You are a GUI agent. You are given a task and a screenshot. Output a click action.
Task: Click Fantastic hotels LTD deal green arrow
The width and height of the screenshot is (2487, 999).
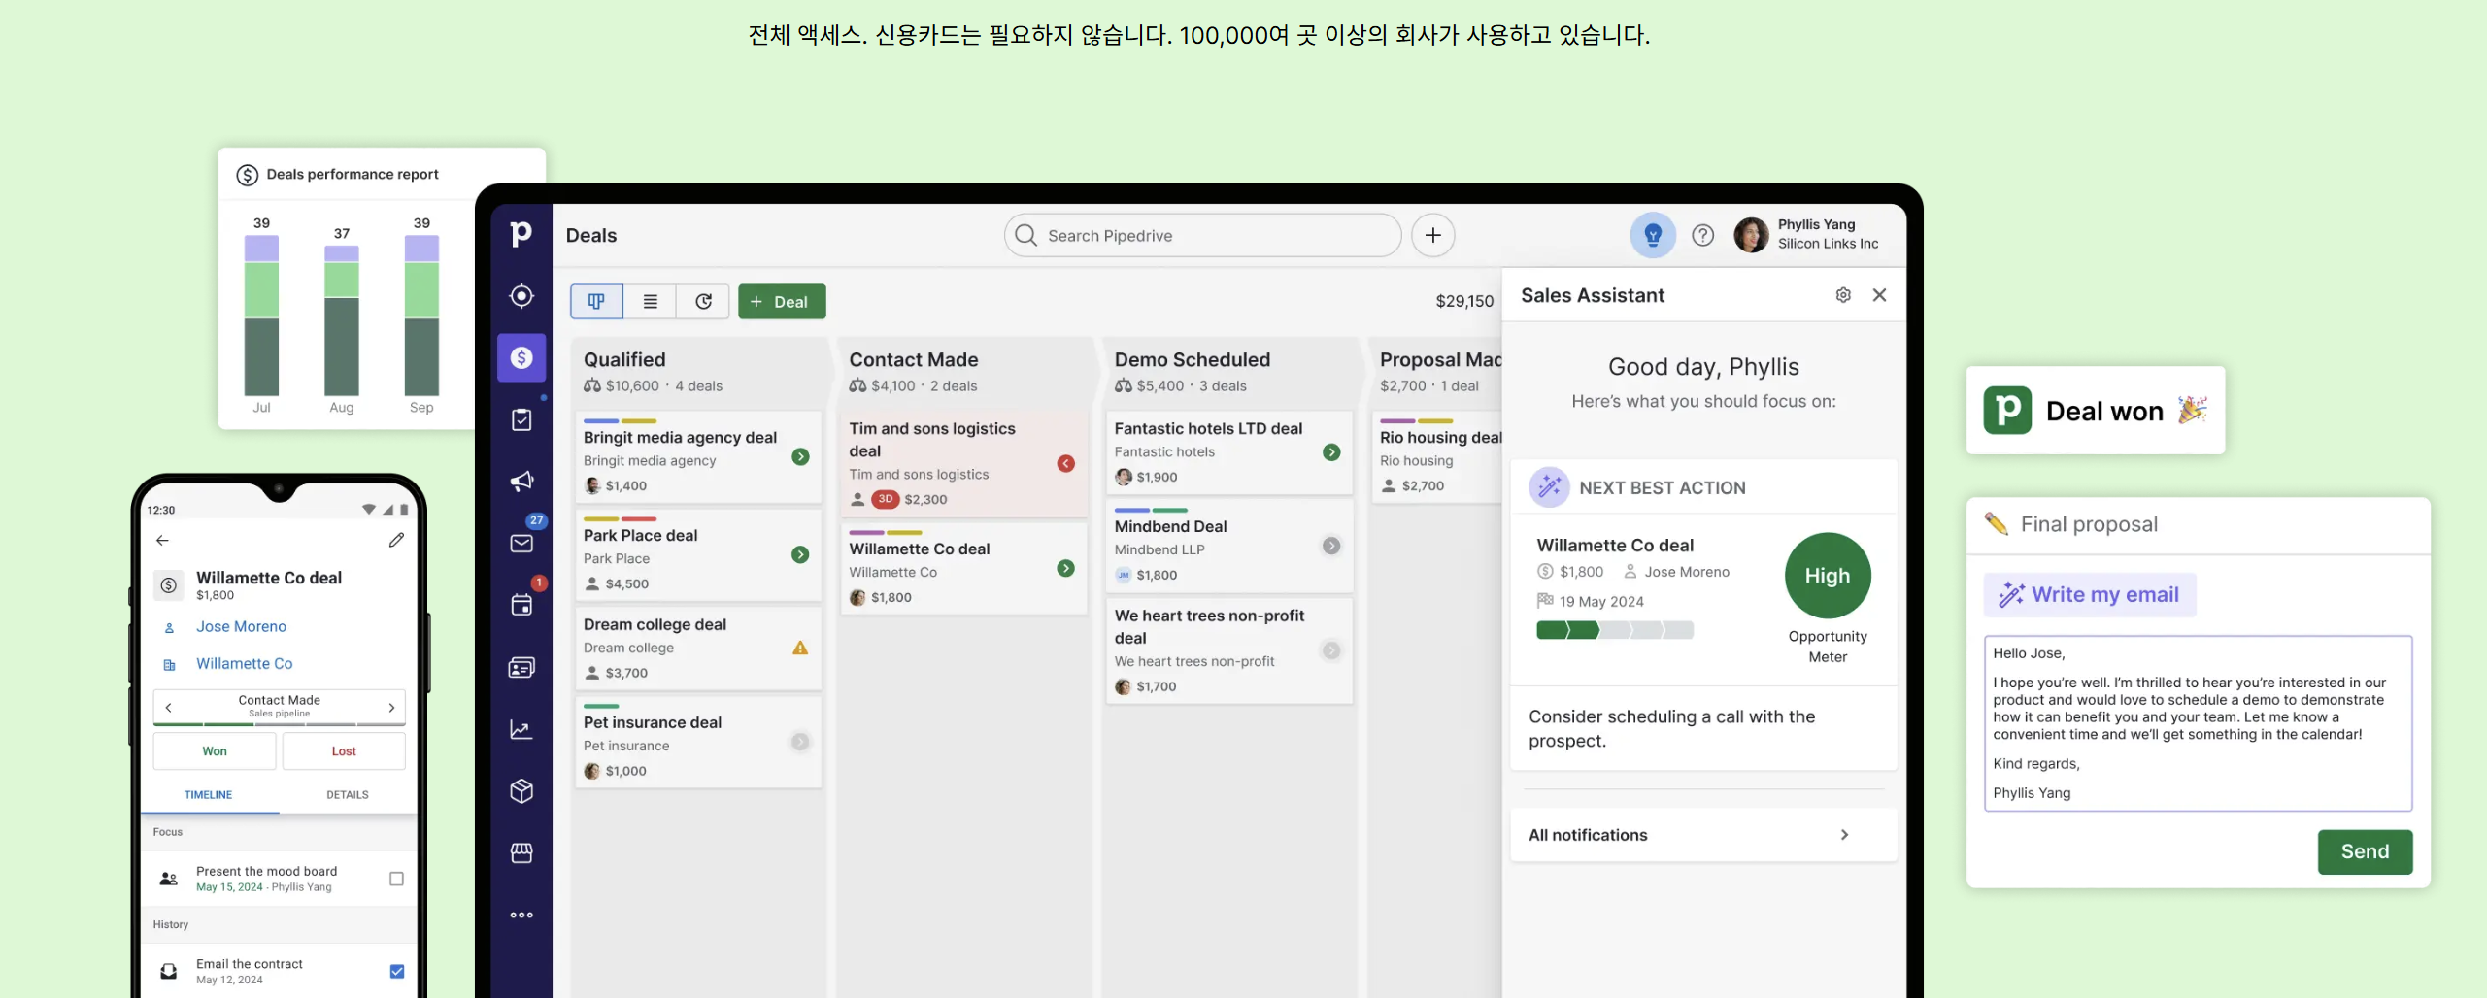1331,452
